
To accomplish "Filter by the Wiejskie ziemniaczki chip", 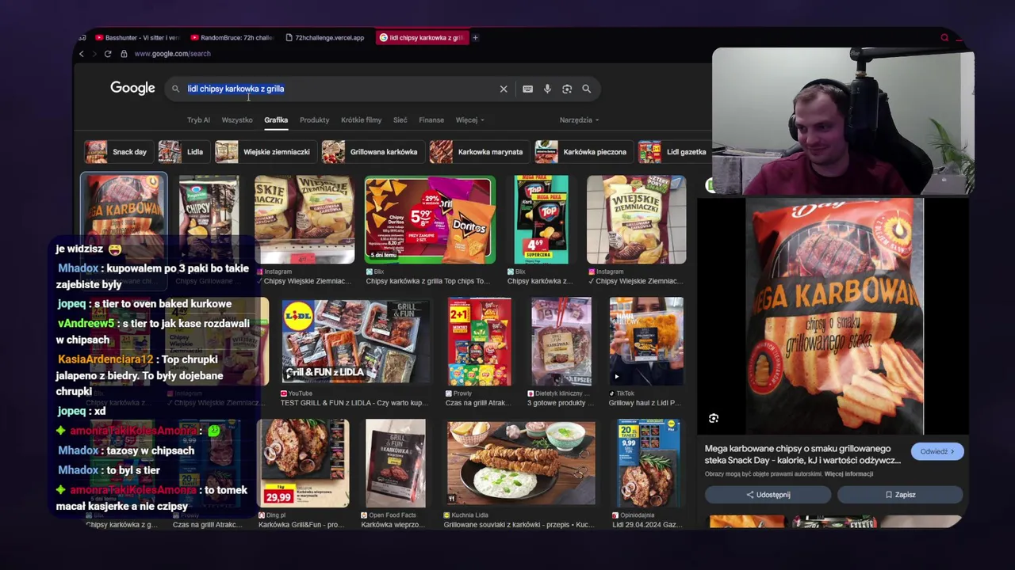I will [264, 152].
